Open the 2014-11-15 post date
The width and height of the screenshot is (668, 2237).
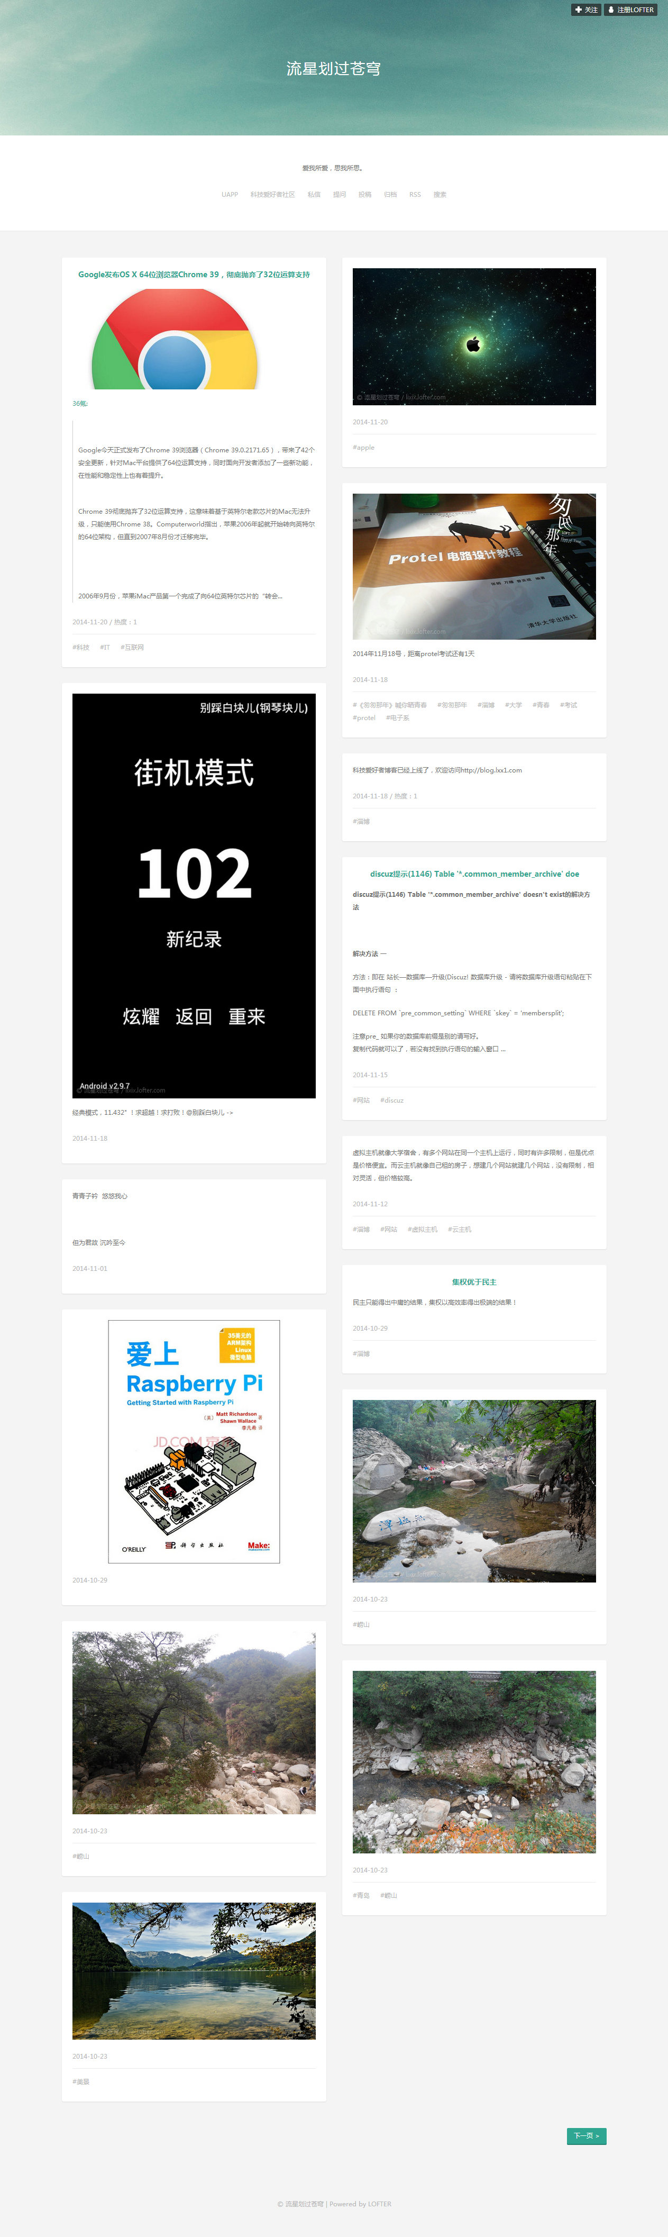[x=370, y=1074]
